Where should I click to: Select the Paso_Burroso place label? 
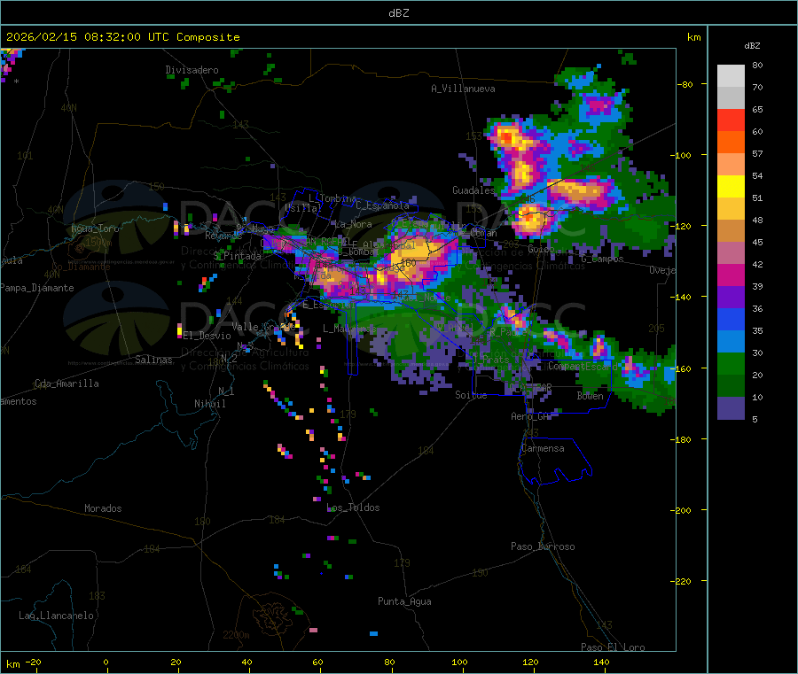tap(543, 546)
